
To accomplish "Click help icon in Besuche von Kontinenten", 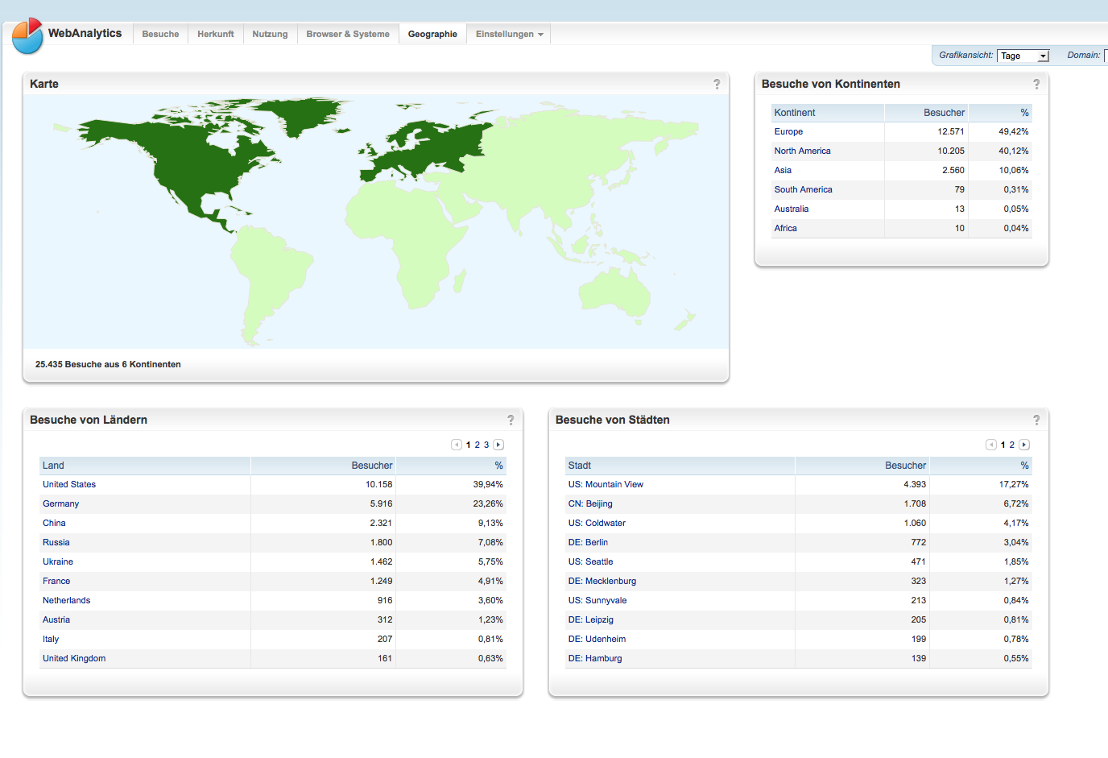I will tap(1036, 85).
